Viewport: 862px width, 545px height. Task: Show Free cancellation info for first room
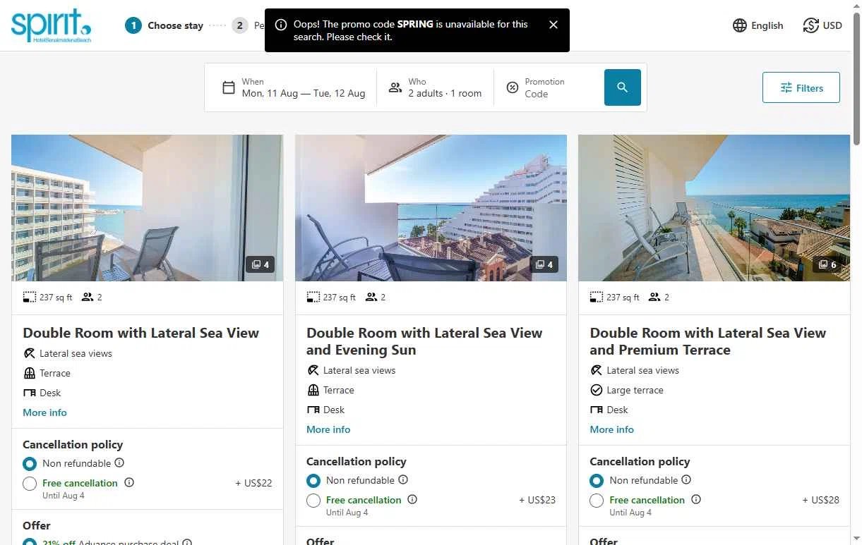point(129,482)
